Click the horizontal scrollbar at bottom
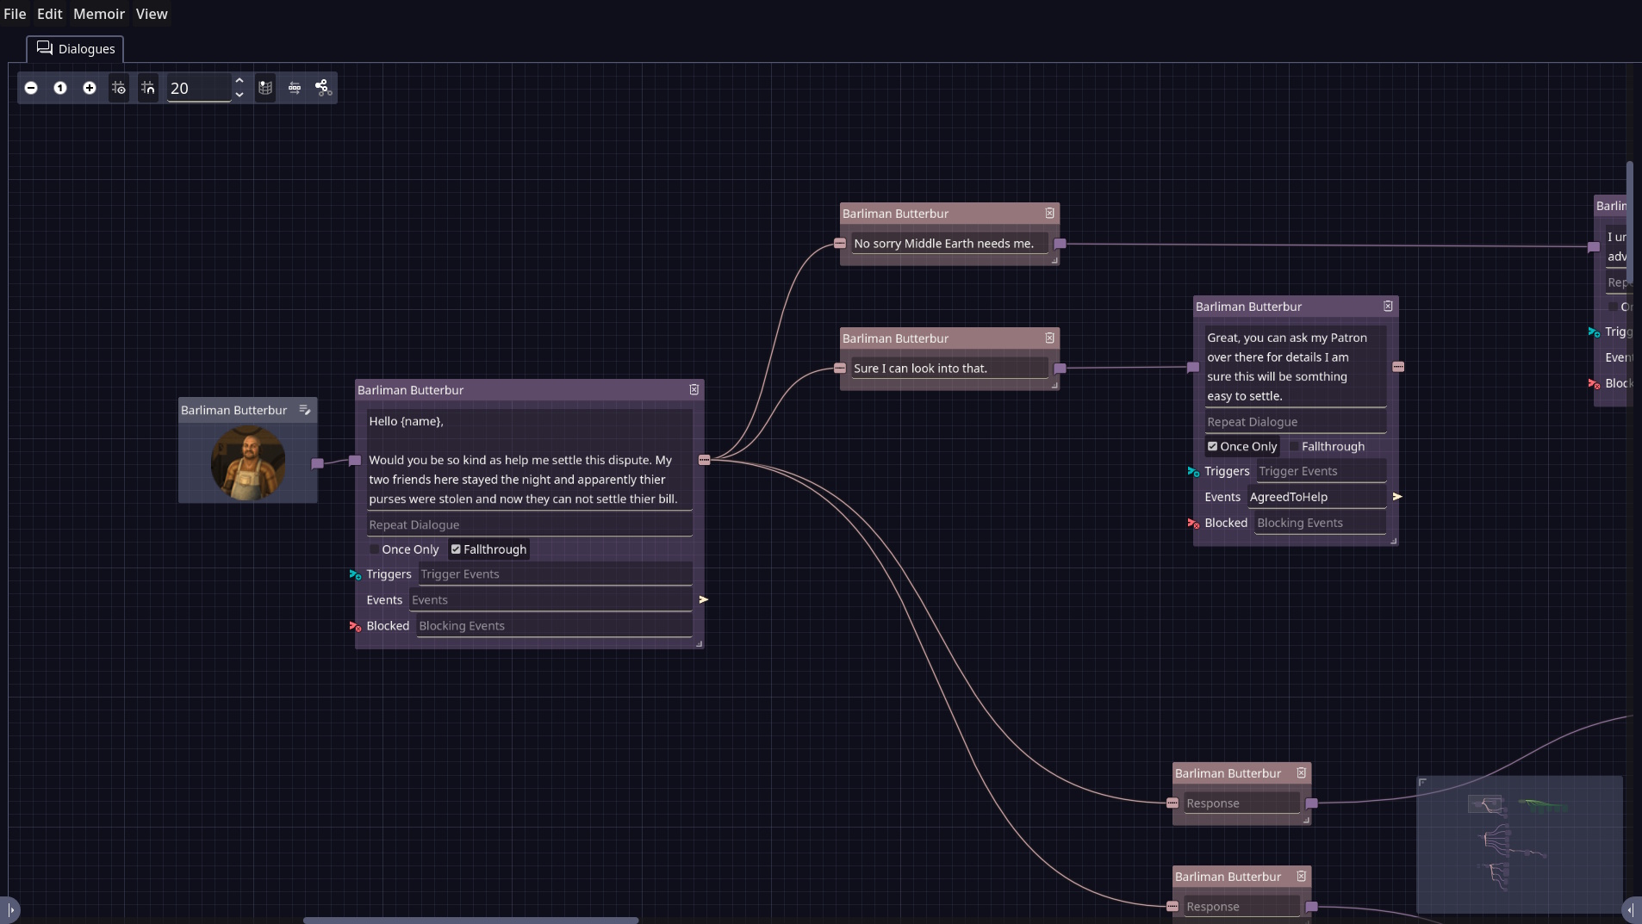Screen dimensions: 1642x924 click(x=470, y=920)
